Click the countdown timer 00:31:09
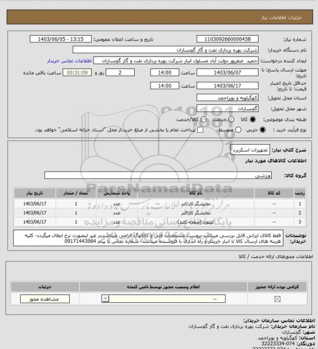Image resolution: width=318 pixels, height=349 pixels. pos(77,73)
